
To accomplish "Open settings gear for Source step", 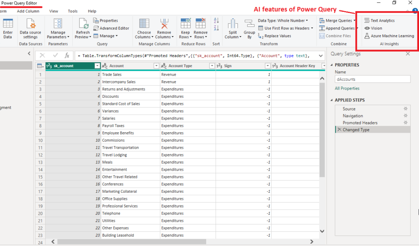I will point(405,108).
